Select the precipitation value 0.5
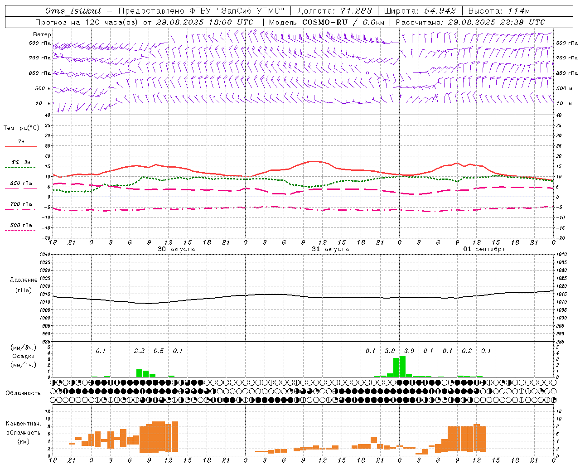Image resolution: width=580 pixels, height=464 pixels. 159,351
